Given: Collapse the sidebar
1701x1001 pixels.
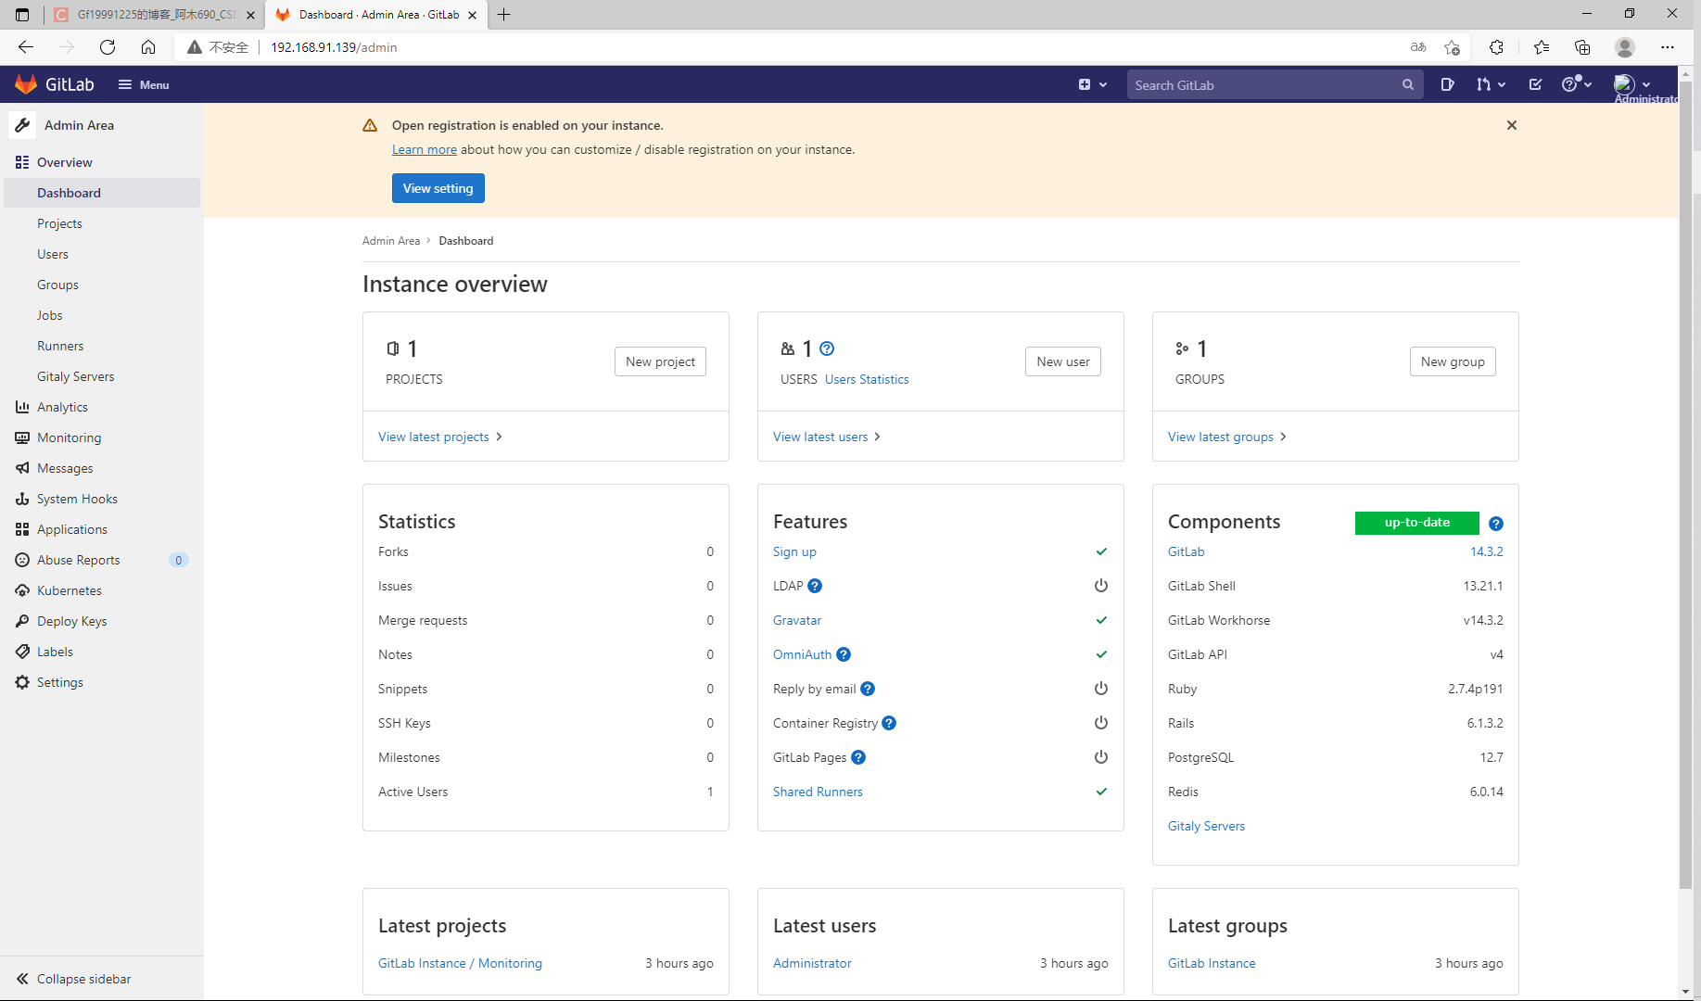Looking at the screenshot, I should (74, 979).
